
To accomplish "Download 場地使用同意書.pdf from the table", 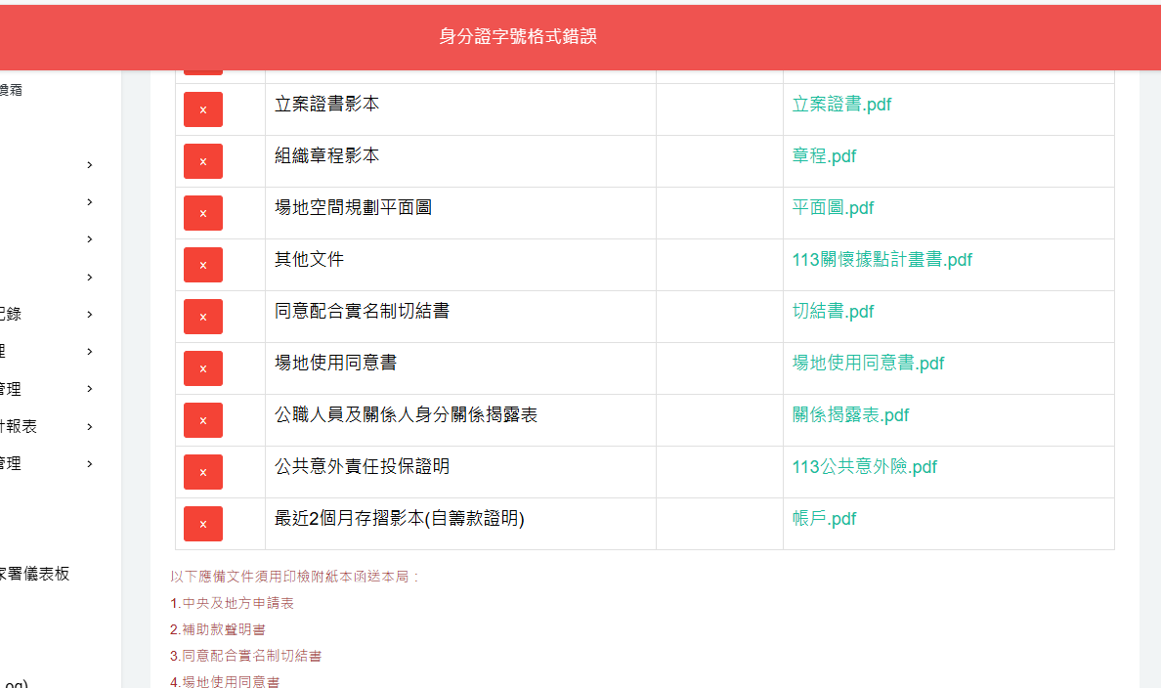I will tap(868, 364).
